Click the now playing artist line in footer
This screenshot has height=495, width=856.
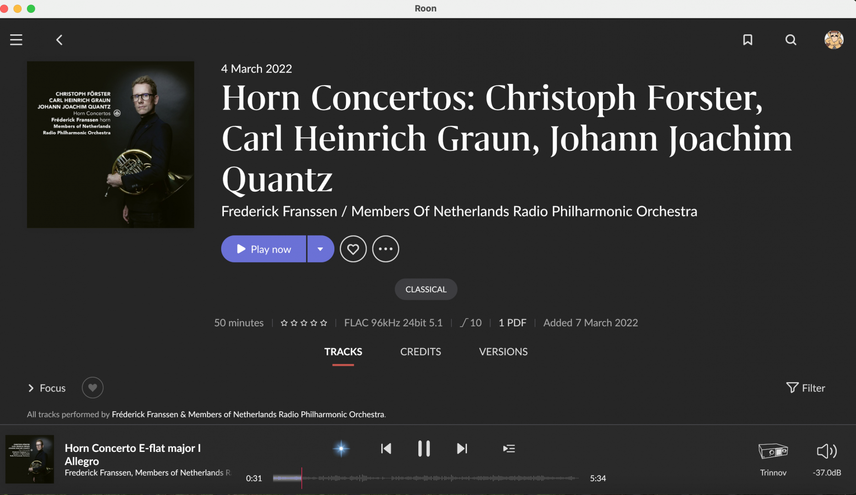(148, 473)
